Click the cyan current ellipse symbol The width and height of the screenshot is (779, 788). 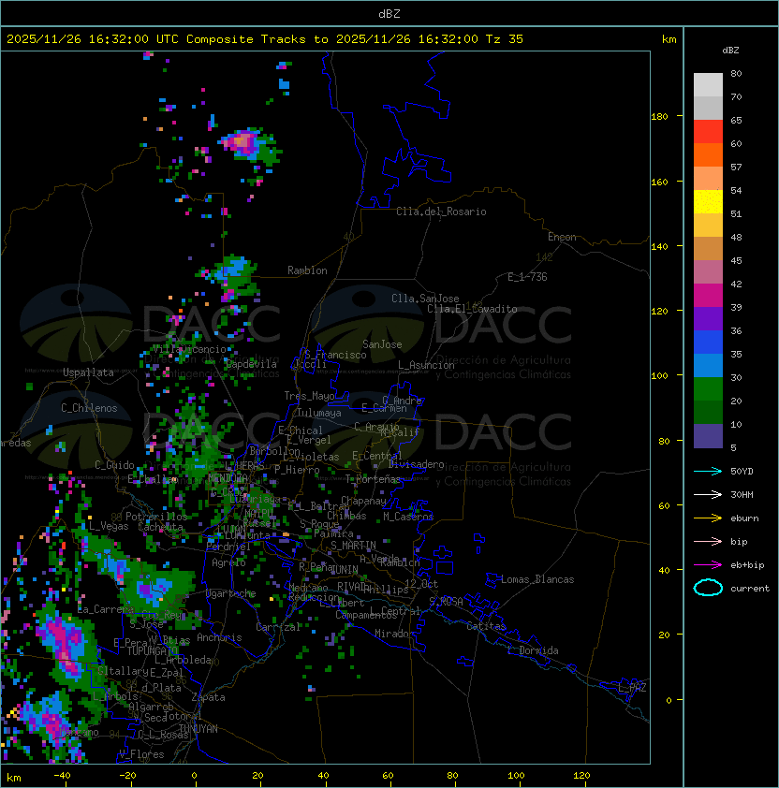click(x=708, y=588)
